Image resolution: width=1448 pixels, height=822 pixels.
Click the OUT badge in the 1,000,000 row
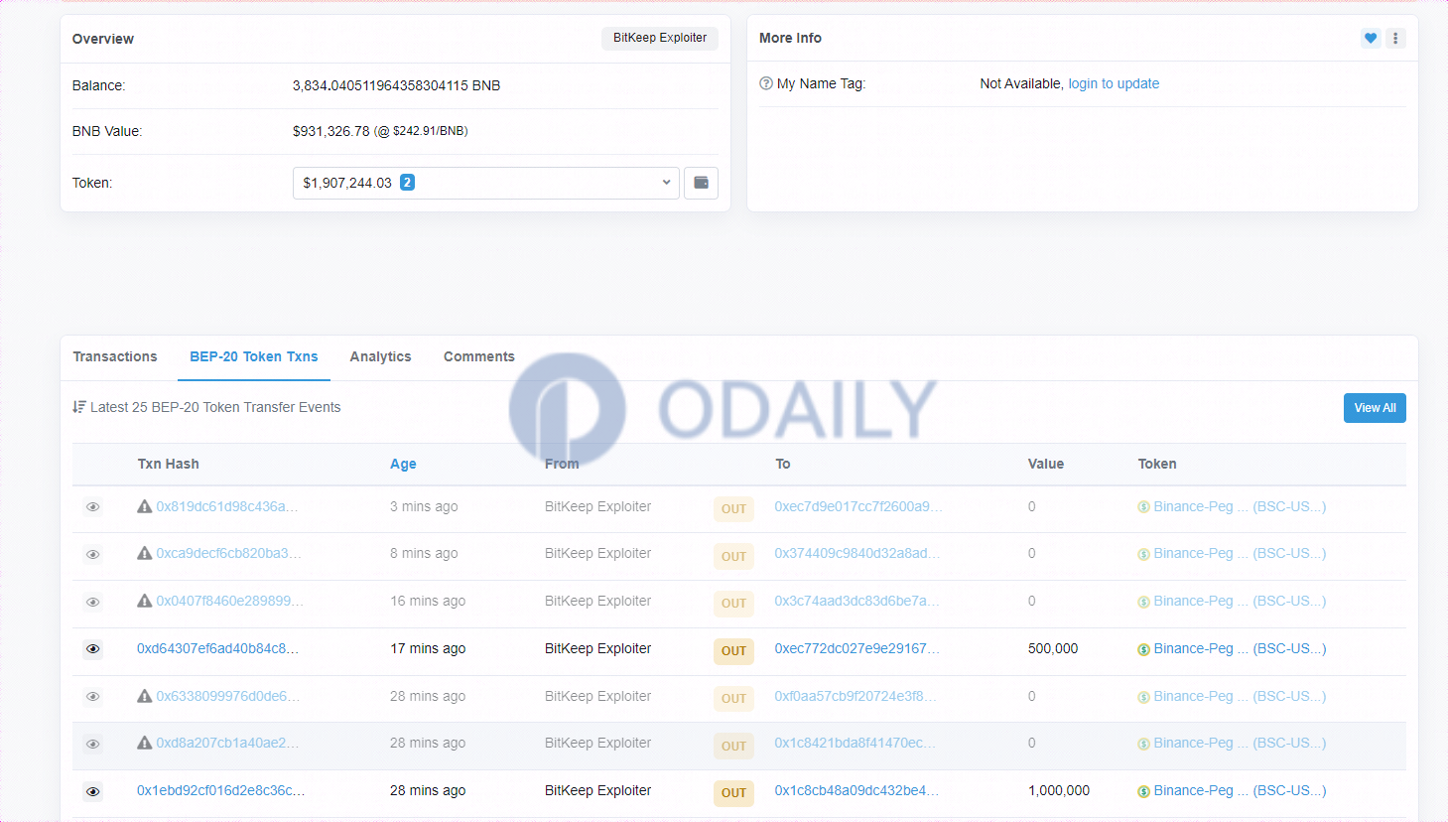pyautogui.click(x=733, y=793)
